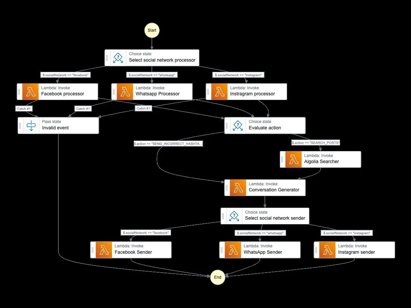Select the 'Select social network sender' state label
Viewport: 411px width, 308px height.
click(x=275, y=218)
